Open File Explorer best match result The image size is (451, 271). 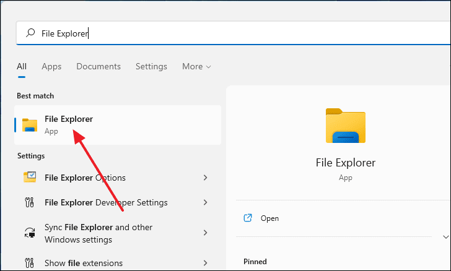coord(118,125)
